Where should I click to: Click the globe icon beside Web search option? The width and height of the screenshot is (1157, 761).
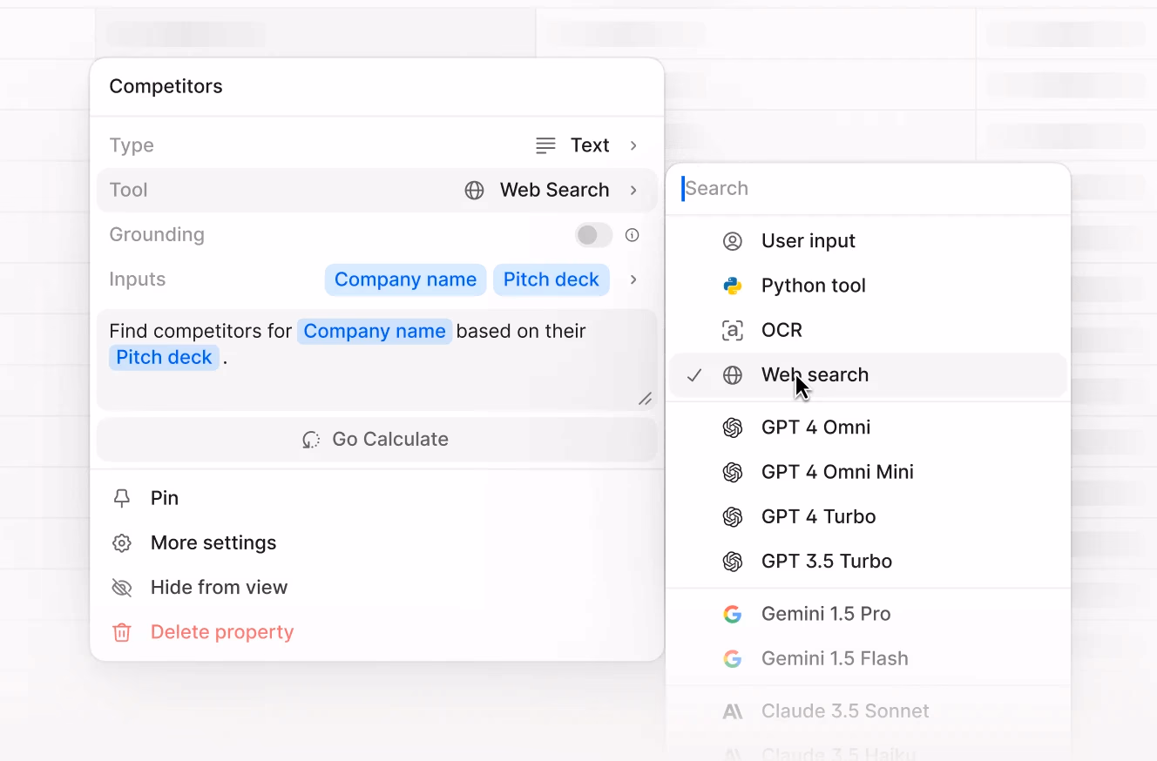tap(733, 375)
